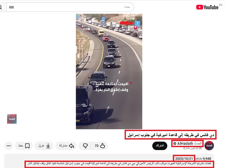The height and width of the screenshot is (168, 225).
Task: Click the 9,948 views count
Action: (x=203, y=159)
